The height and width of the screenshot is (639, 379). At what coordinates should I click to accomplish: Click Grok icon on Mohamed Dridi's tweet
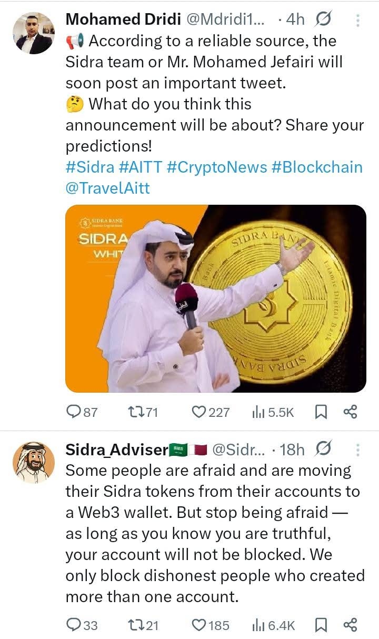pos(324,20)
